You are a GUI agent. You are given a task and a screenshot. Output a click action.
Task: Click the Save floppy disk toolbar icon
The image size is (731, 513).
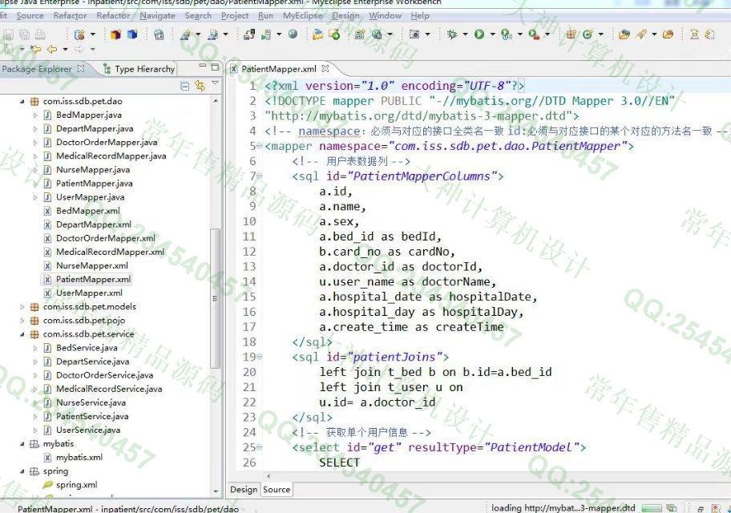coord(8,34)
